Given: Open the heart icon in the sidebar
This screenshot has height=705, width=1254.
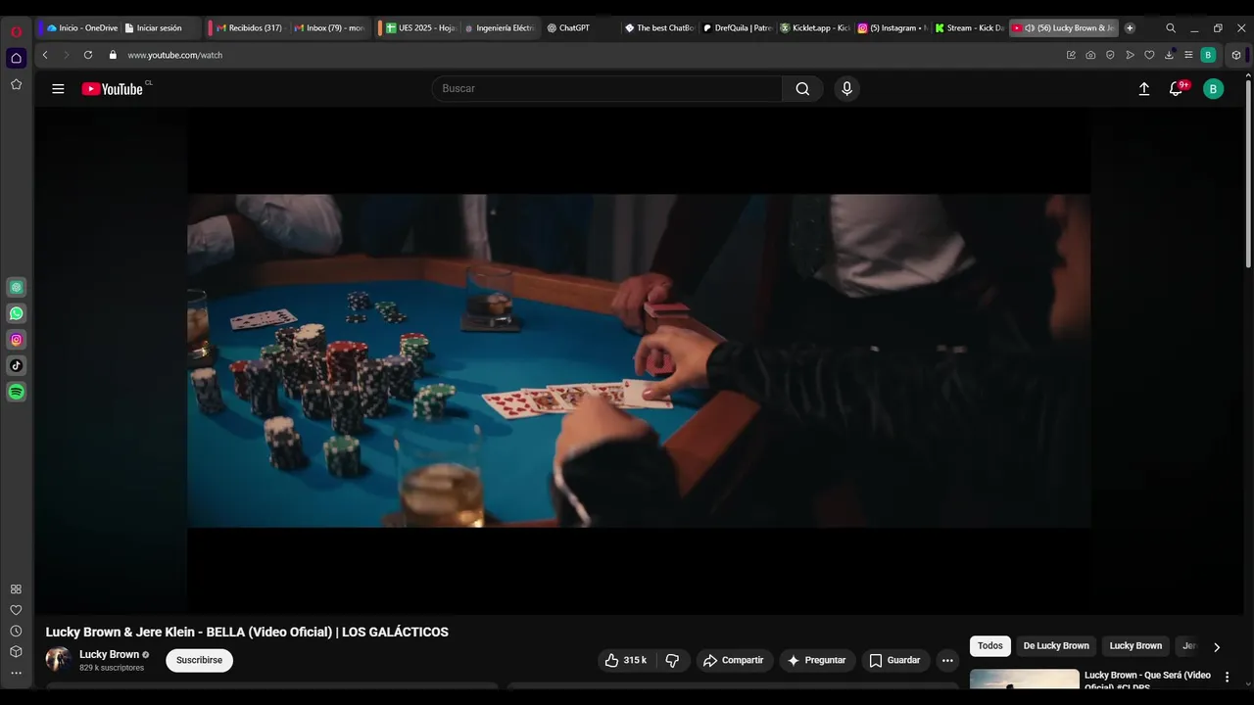Looking at the screenshot, I should pyautogui.click(x=16, y=610).
